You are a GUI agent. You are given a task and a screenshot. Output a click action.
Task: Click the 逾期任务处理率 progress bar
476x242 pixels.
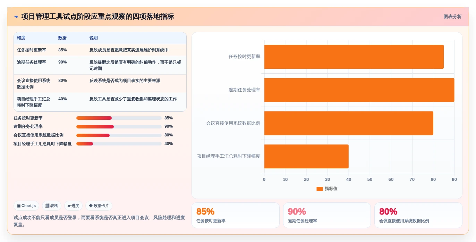119,127
